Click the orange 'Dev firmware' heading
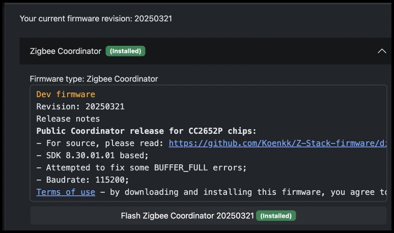Screen dimensions: 394x233 [x=66, y=95]
